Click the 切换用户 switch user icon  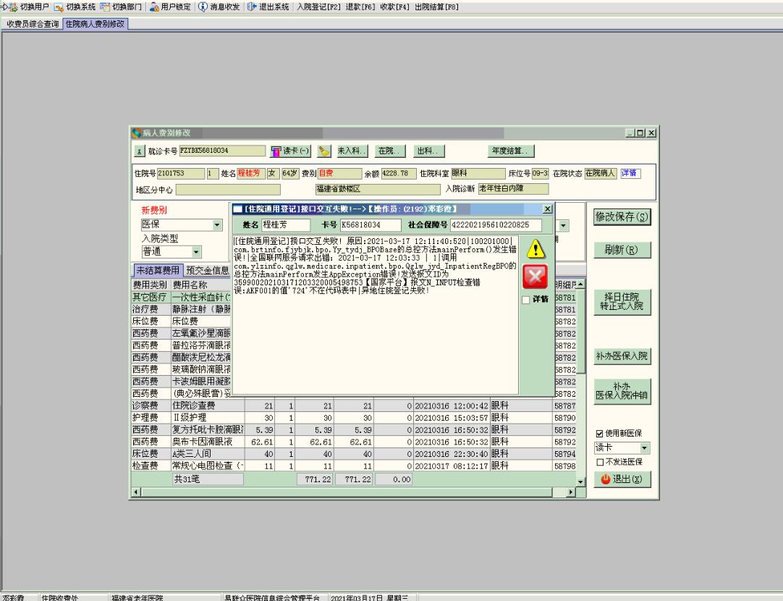tap(12, 7)
